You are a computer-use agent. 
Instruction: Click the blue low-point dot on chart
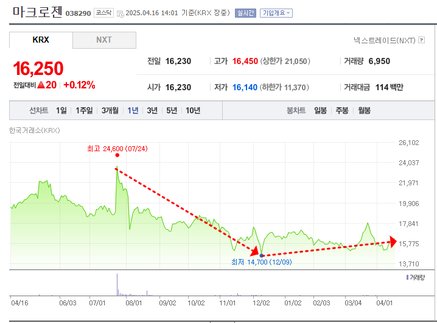[262, 255]
